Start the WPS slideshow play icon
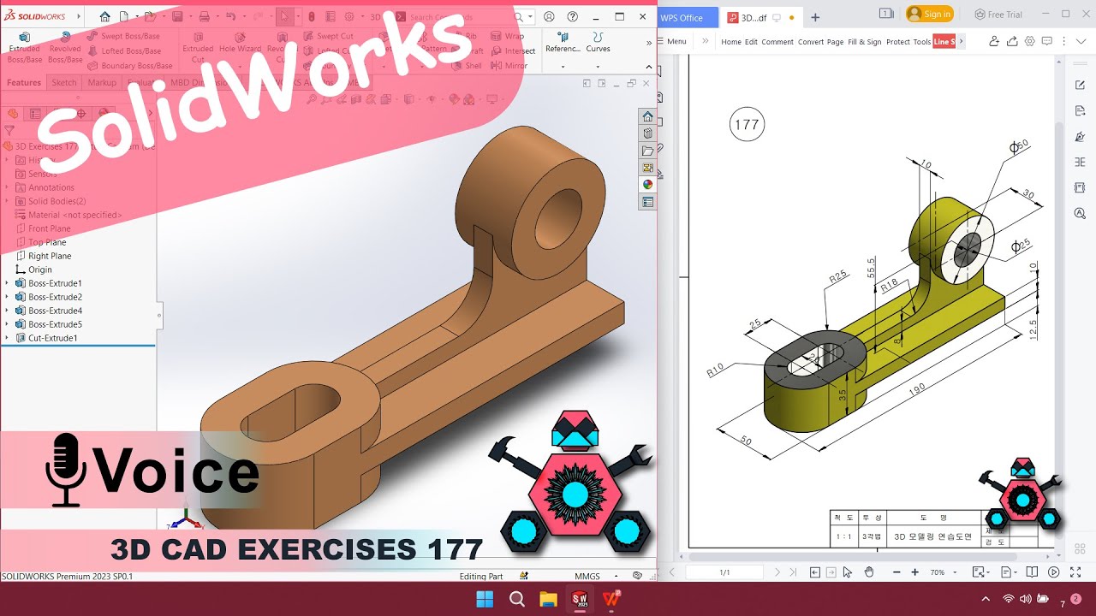This screenshot has width=1096, height=616. point(1054,572)
